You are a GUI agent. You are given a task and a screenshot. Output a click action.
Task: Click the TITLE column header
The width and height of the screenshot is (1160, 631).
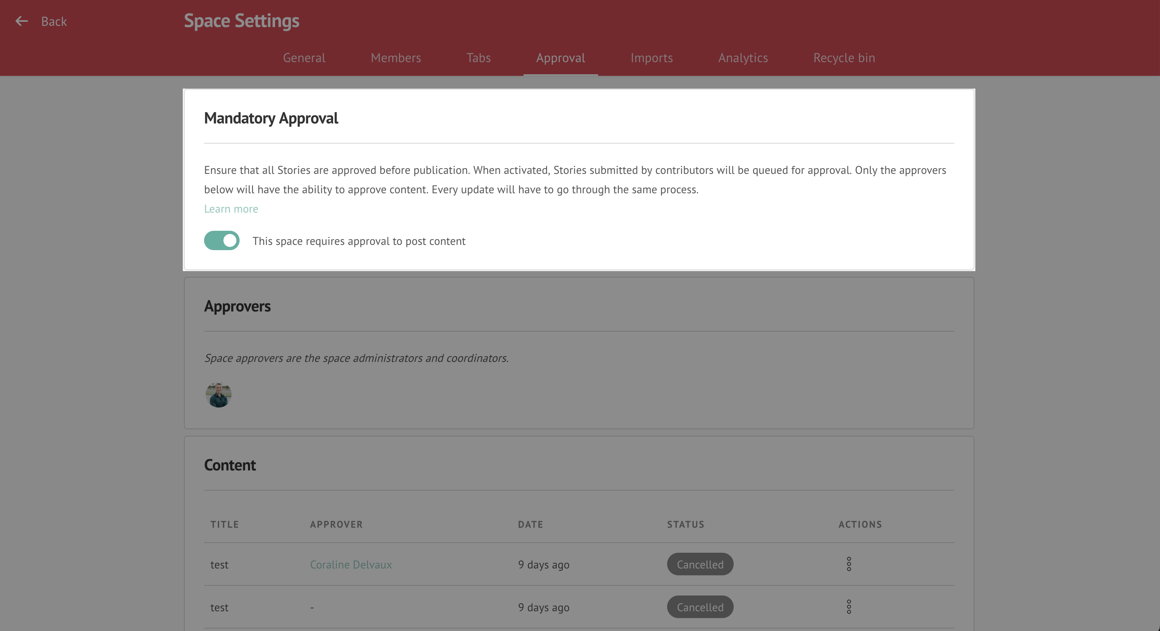coord(225,524)
